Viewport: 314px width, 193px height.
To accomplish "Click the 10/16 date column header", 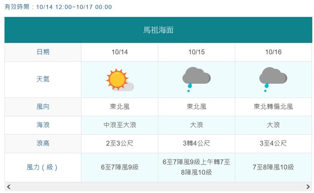I will pyautogui.click(x=273, y=52).
